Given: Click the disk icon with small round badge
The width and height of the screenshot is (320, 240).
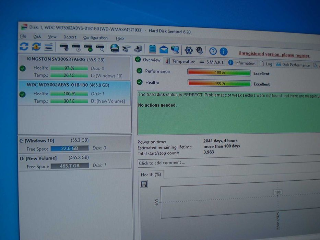Looking at the screenshot, I should 64,48.
